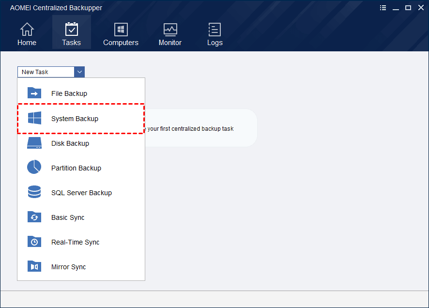
Task: Open the Logs notebook icon
Action: [215, 29]
